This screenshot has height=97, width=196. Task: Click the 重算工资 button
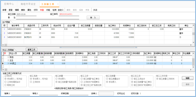pos(32,50)
